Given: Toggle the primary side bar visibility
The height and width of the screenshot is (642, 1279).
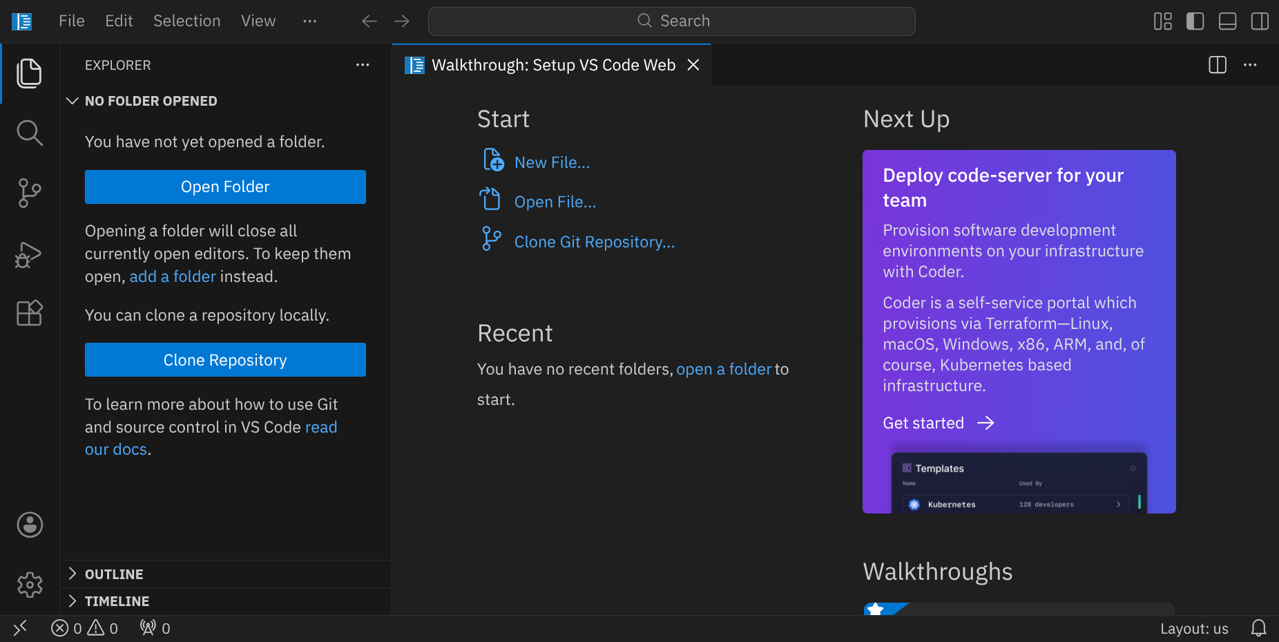Looking at the screenshot, I should click(1195, 21).
